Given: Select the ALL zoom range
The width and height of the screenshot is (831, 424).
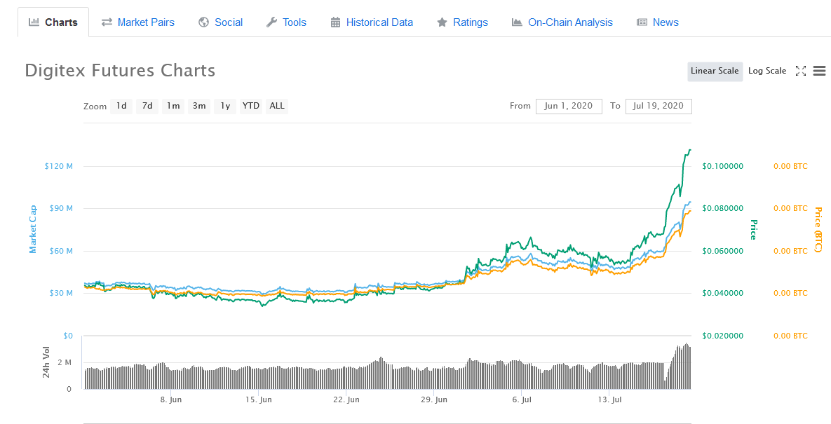Looking at the screenshot, I should tap(276, 106).
